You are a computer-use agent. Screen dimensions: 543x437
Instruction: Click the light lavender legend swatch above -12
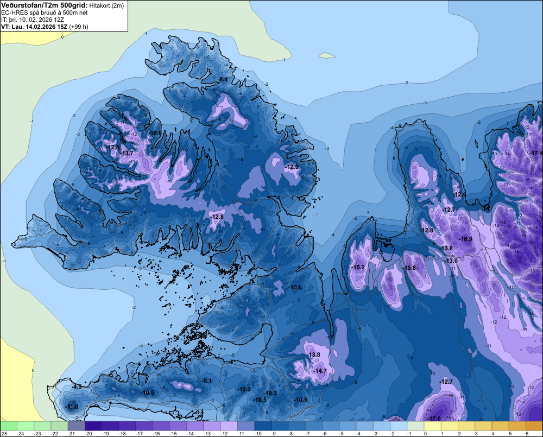(x=229, y=426)
